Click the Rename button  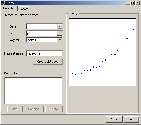[34, 109]
